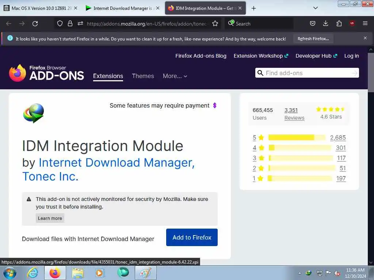Click the purple payment dollar icon
The height and width of the screenshot is (280, 374).
[215, 105]
